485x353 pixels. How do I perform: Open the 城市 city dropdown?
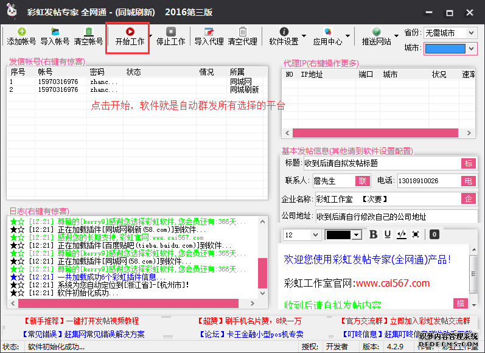tap(472, 49)
